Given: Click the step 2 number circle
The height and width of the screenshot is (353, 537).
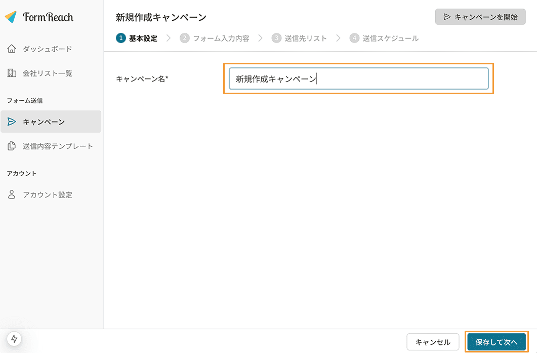Looking at the screenshot, I should coord(185,38).
